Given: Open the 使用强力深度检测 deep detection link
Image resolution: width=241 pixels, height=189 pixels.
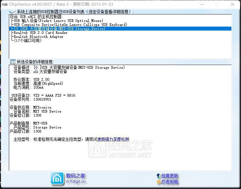Looking at the screenshot, I should click(113, 139).
